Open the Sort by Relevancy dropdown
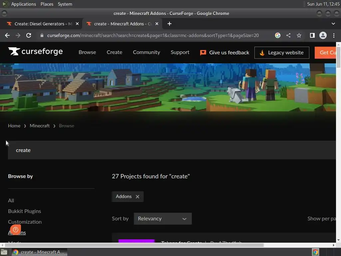The height and width of the screenshot is (256, 341). pos(163,219)
